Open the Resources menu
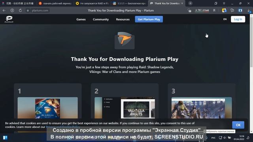 pyautogui.click(x=123, y=19)
